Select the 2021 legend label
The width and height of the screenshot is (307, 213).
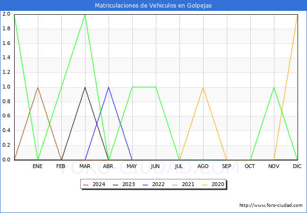tap(188, 185)
